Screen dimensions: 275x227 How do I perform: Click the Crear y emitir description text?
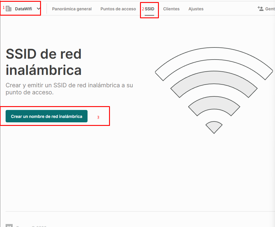69,89
